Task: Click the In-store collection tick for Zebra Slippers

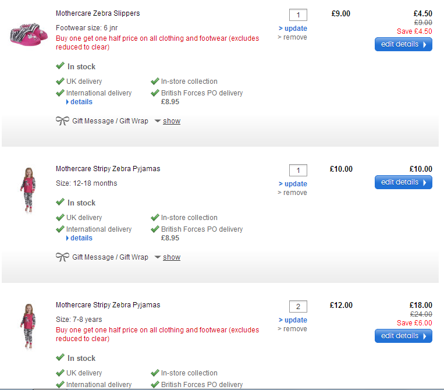Action: tap(155, 81)
